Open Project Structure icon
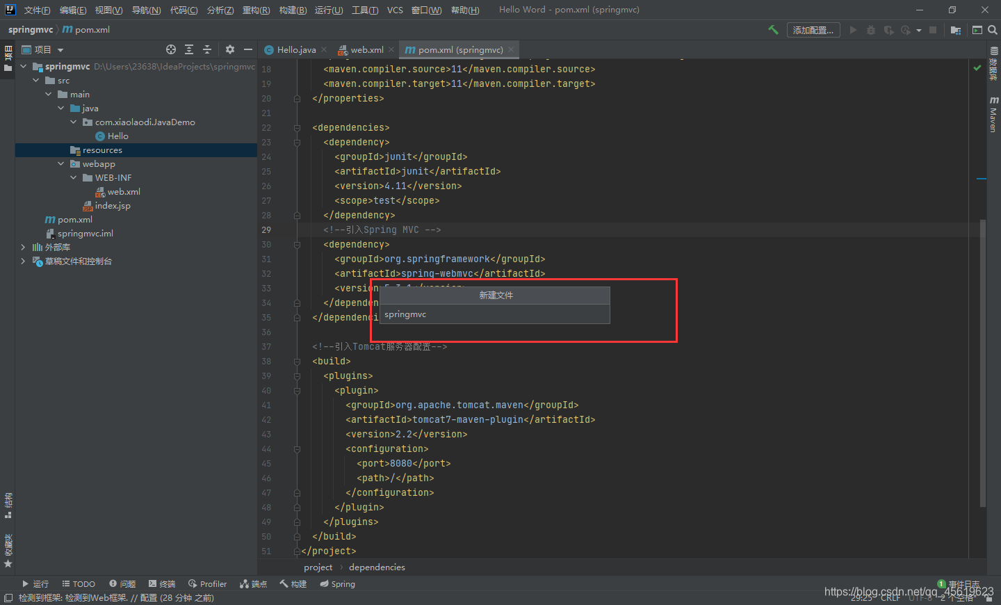1001x605 pixels. [956, 30]
